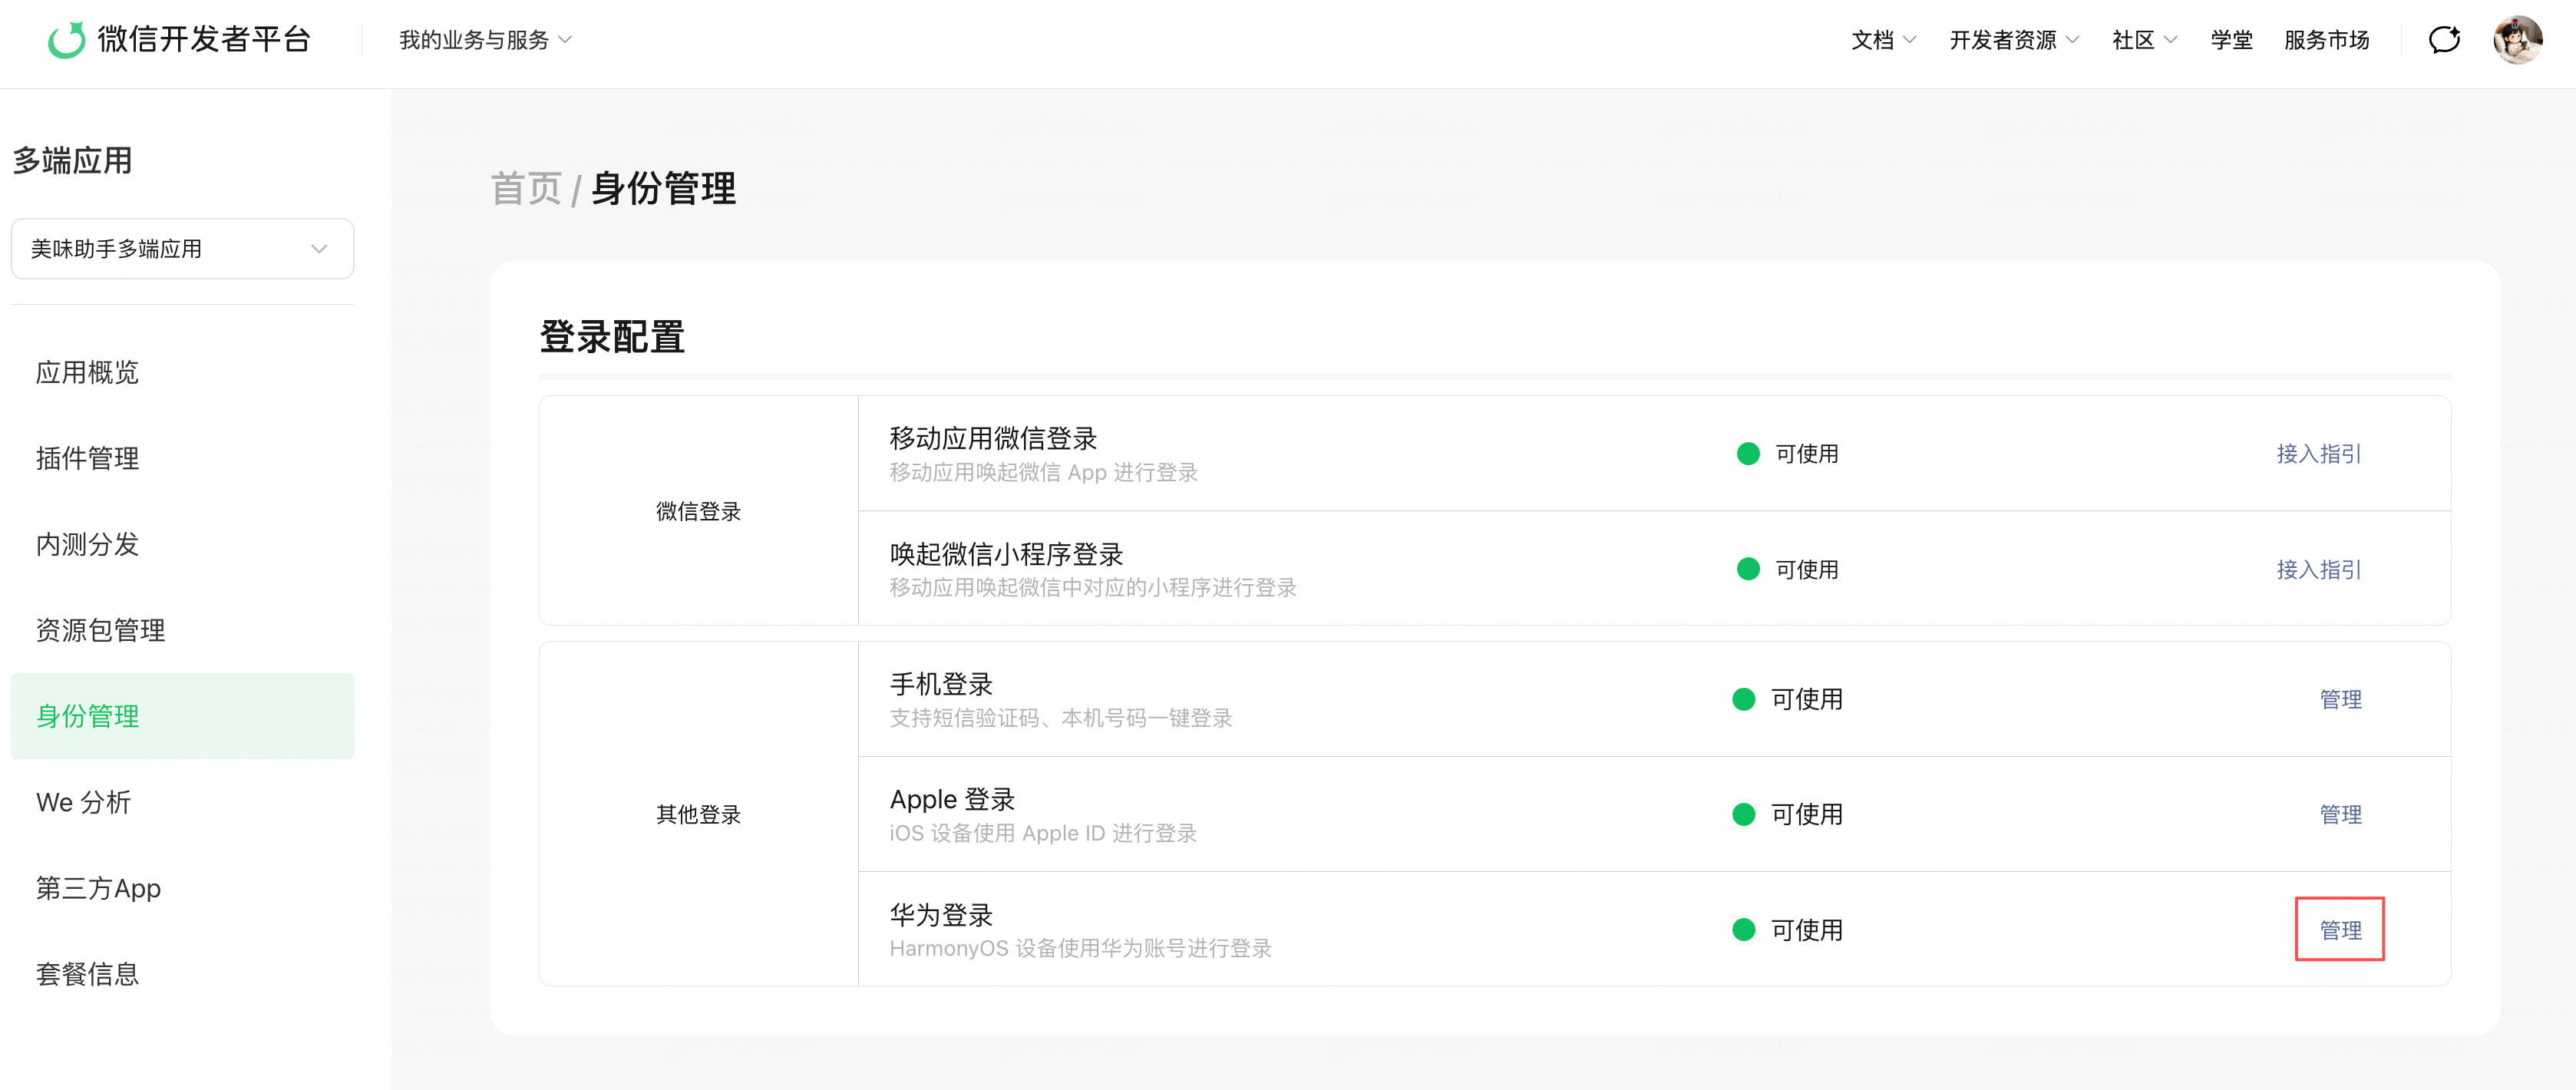Click 首页 breadcrumb link

click(x=526, y=189)
